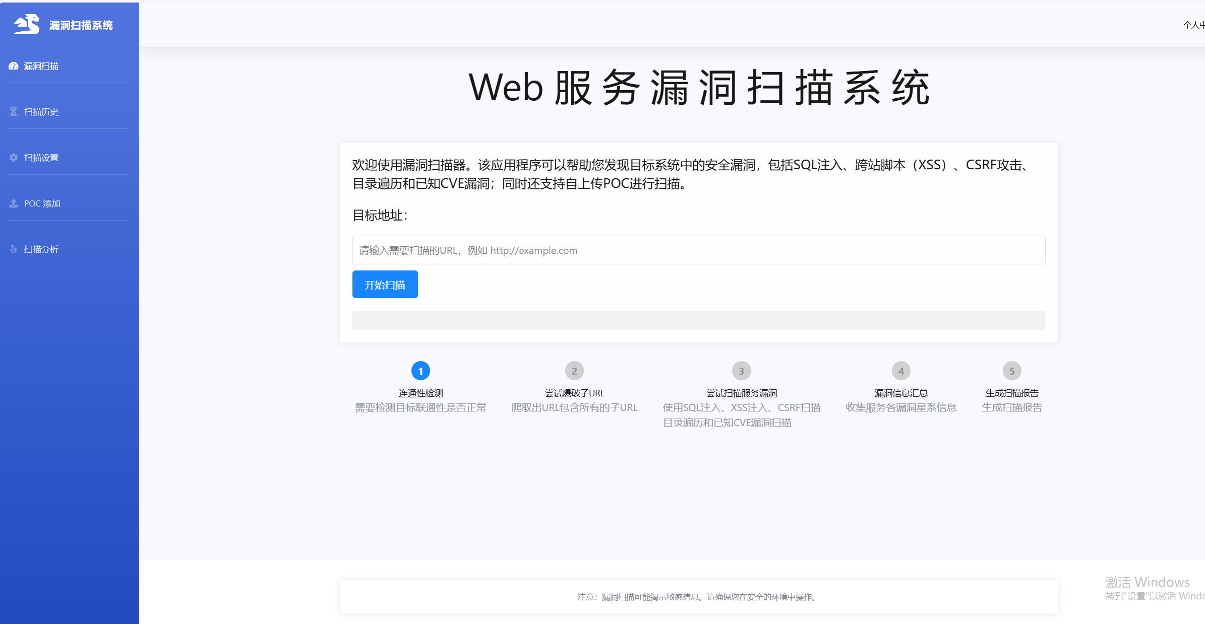Click the grey step 5 circle
The image size is (1205, 624).
click(x=1011, y=371)
